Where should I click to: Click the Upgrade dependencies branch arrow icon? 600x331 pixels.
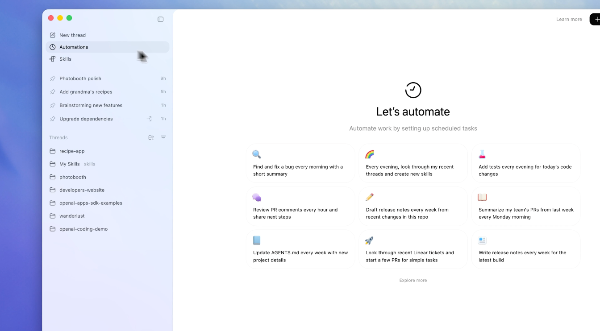(149, 119)
